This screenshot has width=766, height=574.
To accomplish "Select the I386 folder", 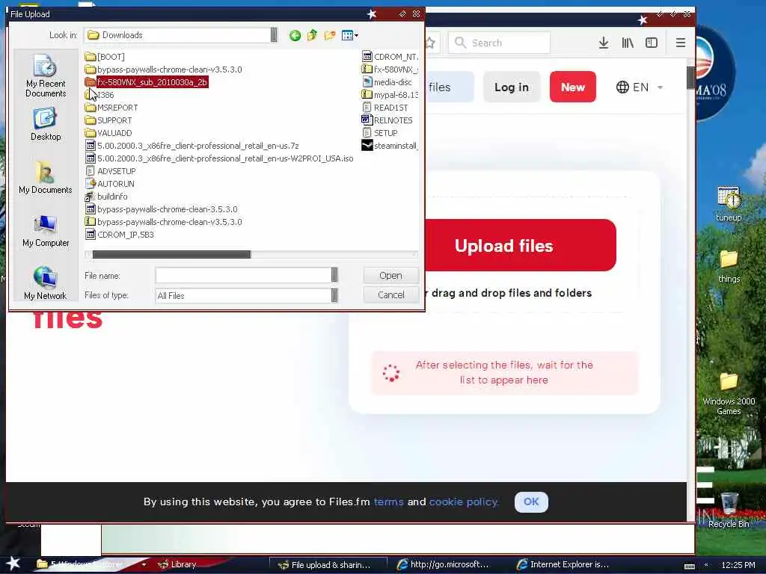I will pos(99,95).
